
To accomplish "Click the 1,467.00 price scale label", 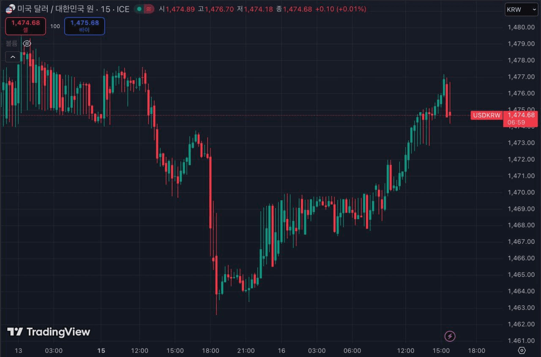I will [521, 242].
